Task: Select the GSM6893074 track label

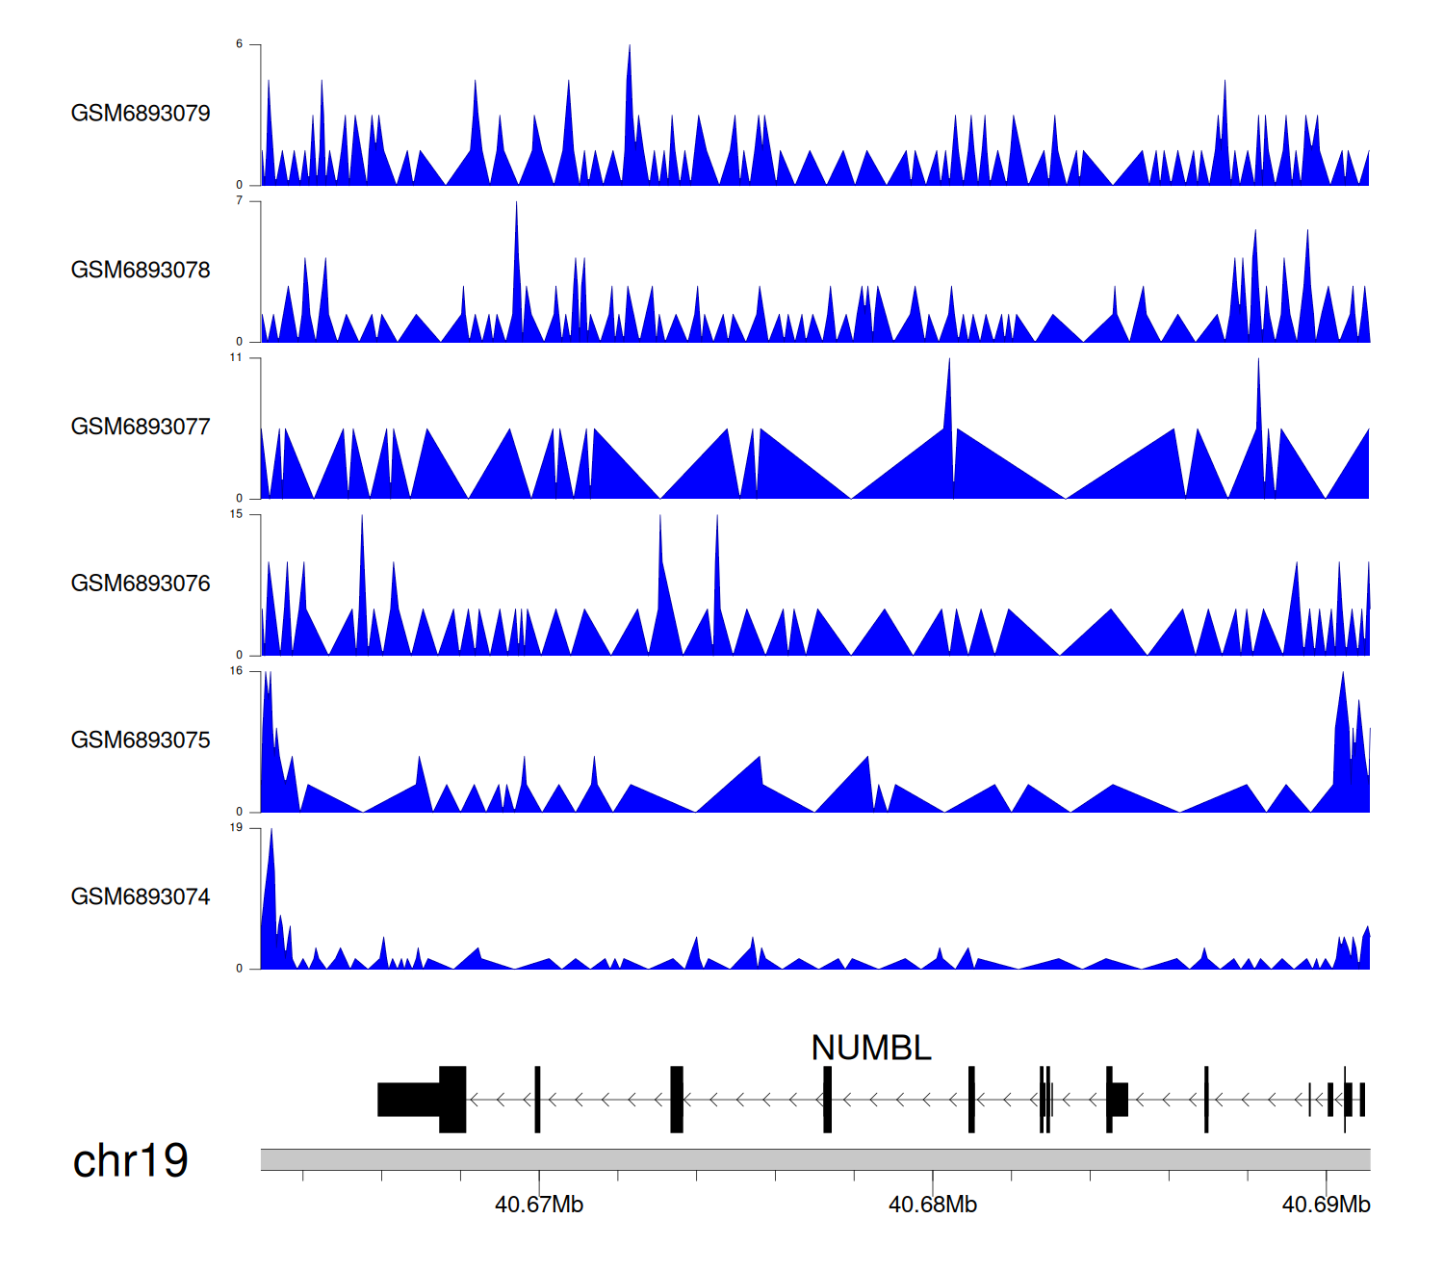Action: (x=141, y=897)
